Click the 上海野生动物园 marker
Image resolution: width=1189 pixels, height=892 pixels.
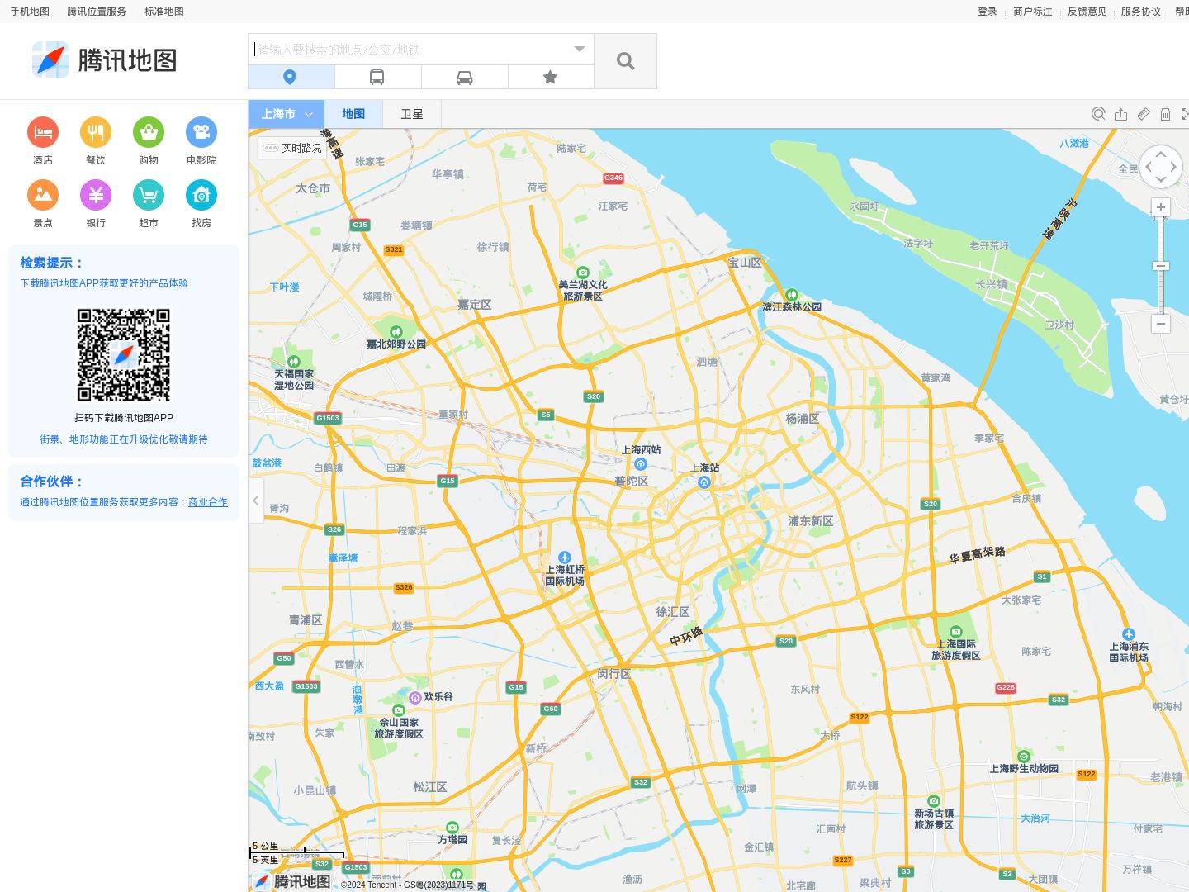tap(1024, 757)
